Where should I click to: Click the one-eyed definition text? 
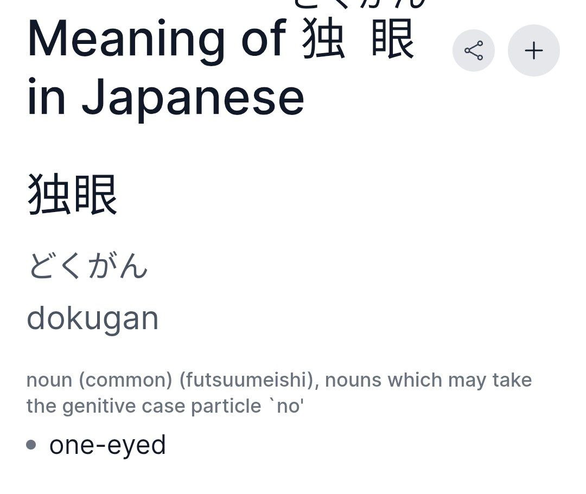coord(107,445)
